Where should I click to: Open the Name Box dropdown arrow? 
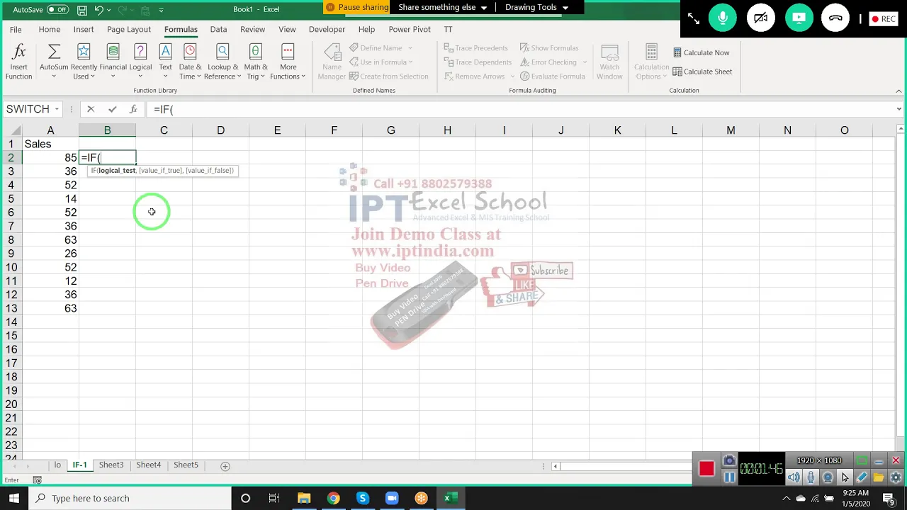tap(57, 109)
